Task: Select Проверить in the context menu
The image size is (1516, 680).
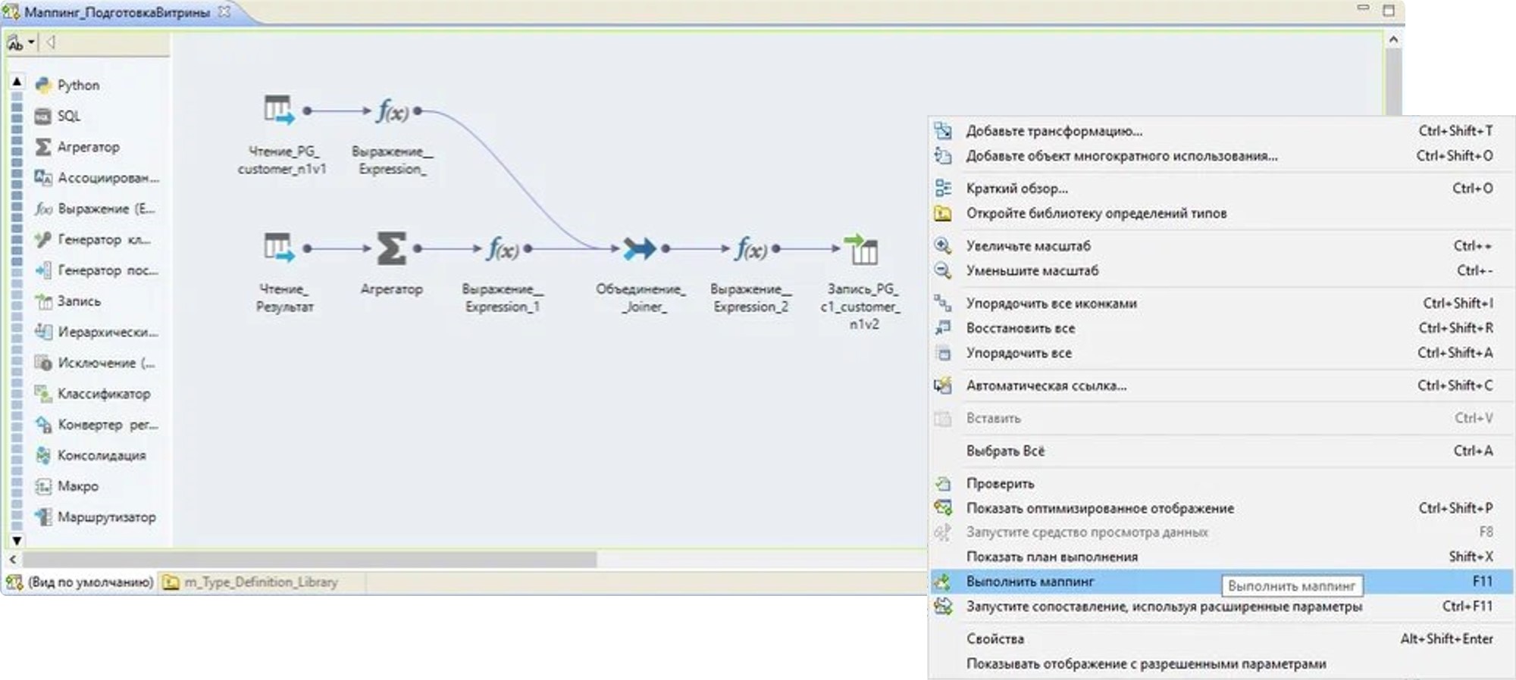Action: coord(1000,483)
